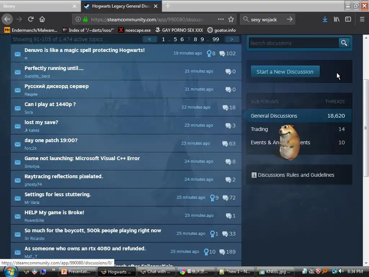This screenshot has height=277, width=369.
Task: Open Русский дискорд сервер topic
Action: click(57, 86)
